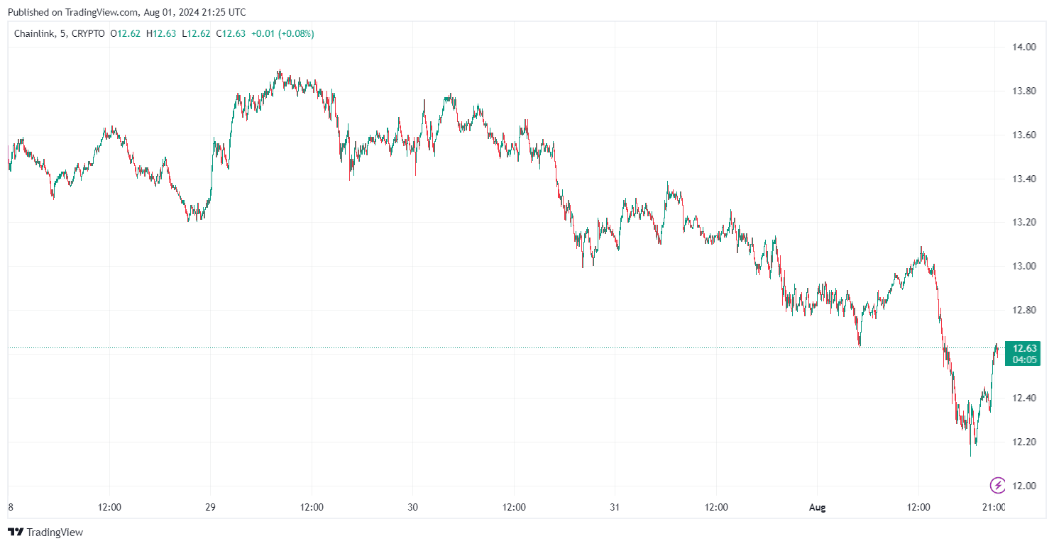Click the O12.62 open value in legend
The width and height of the screenshot is (1054, 546).
click(x=126, y=33)
